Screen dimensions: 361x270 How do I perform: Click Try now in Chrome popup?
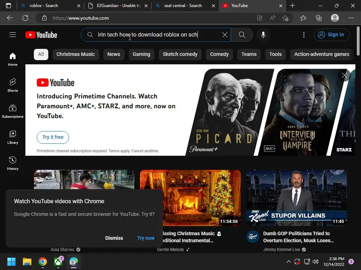[x=146, y=238]
